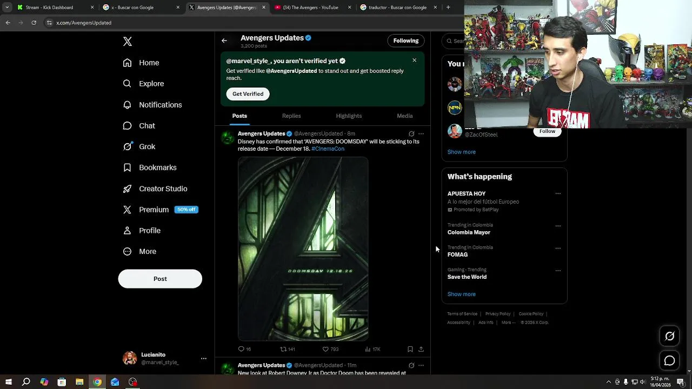Repost the Doomsday release date post
Viewport: 692px width, 389px height.
pyautogui.click(x=288, y=349)
